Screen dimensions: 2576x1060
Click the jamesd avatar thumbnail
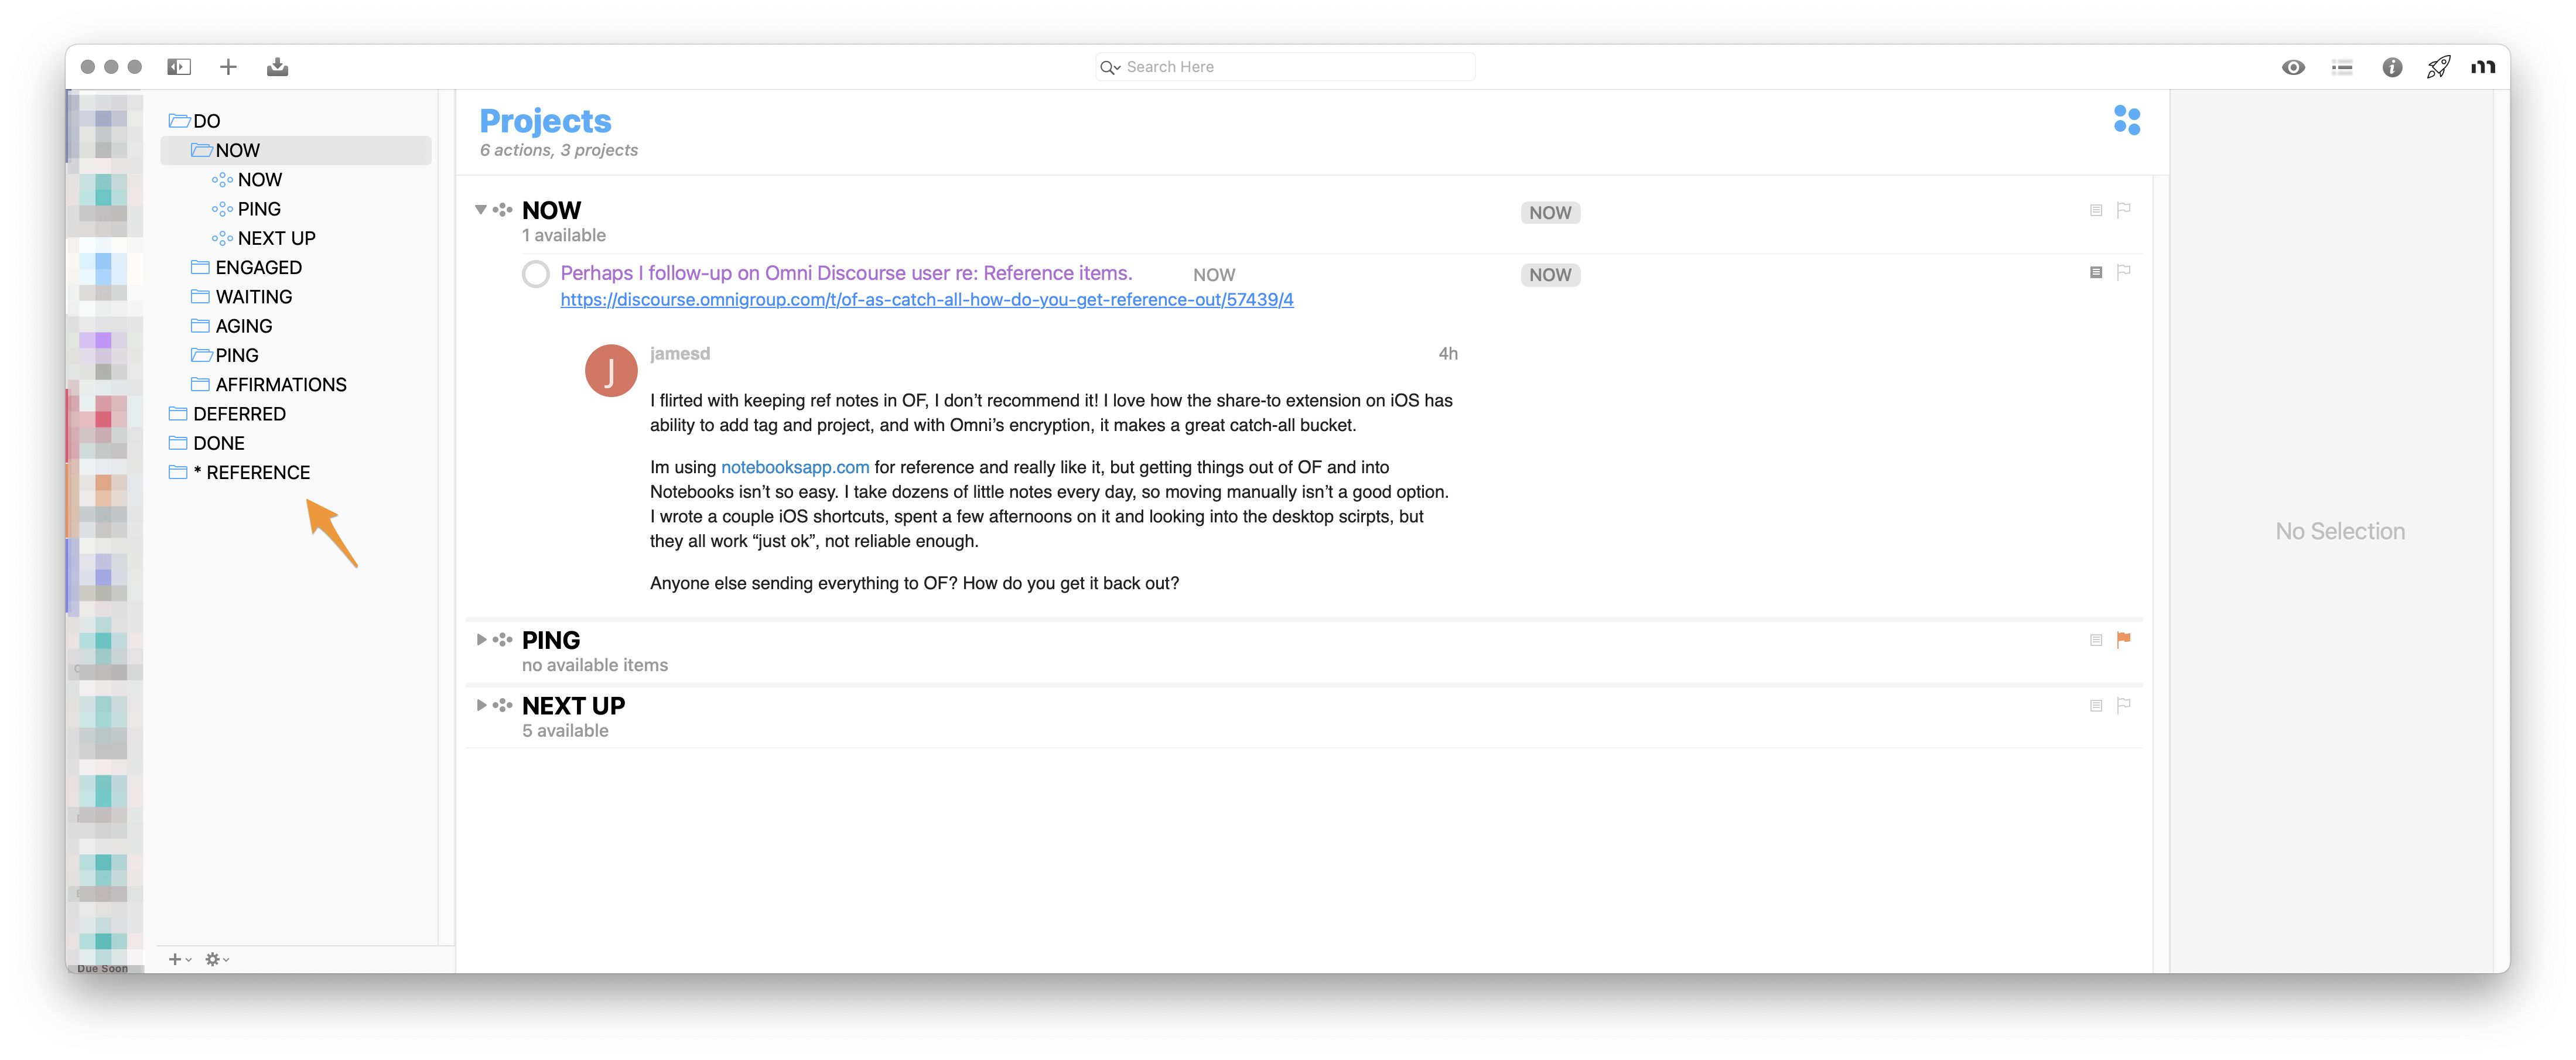(610, 371)
